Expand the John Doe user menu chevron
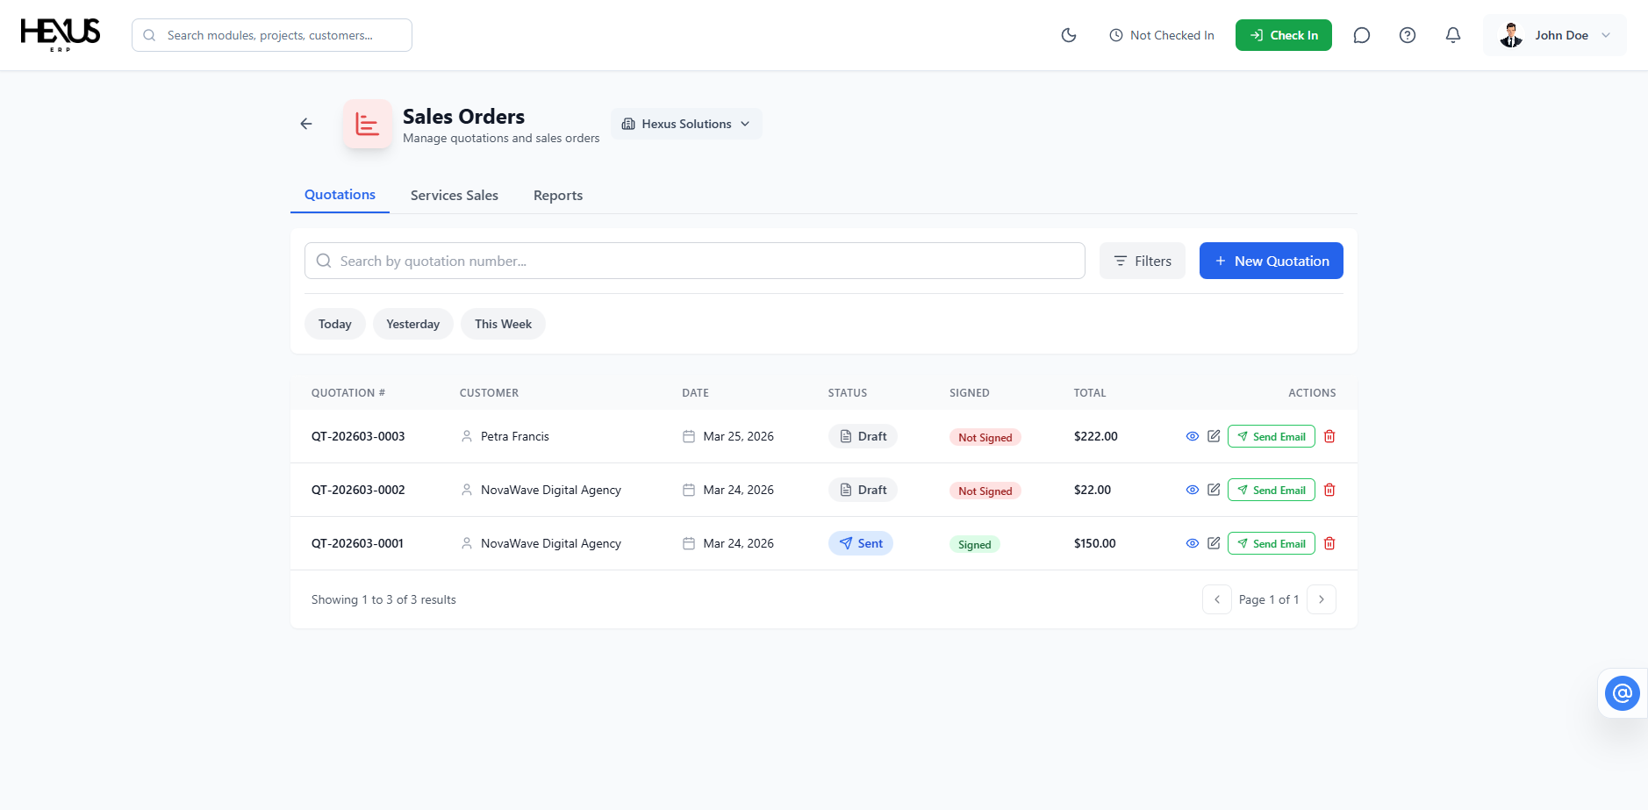The image size is (1648, 810). point(1606,35)
